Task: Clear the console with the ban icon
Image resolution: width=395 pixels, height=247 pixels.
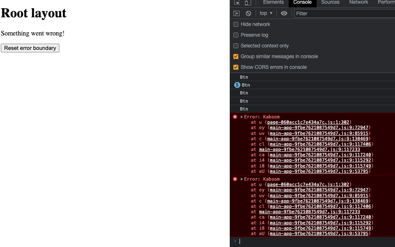Action: pyautogui.click(x=248, y=13)
